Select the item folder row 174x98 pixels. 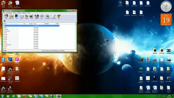pyautogui.click(x=31, y=39)
